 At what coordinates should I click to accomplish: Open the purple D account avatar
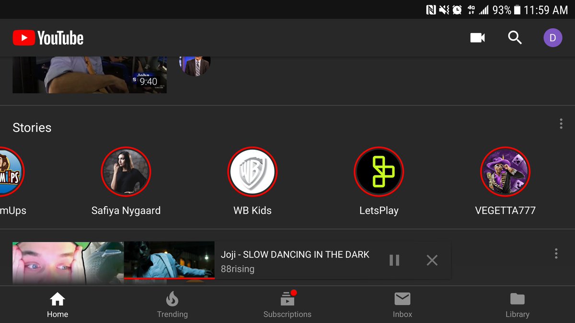click(552, 38)
